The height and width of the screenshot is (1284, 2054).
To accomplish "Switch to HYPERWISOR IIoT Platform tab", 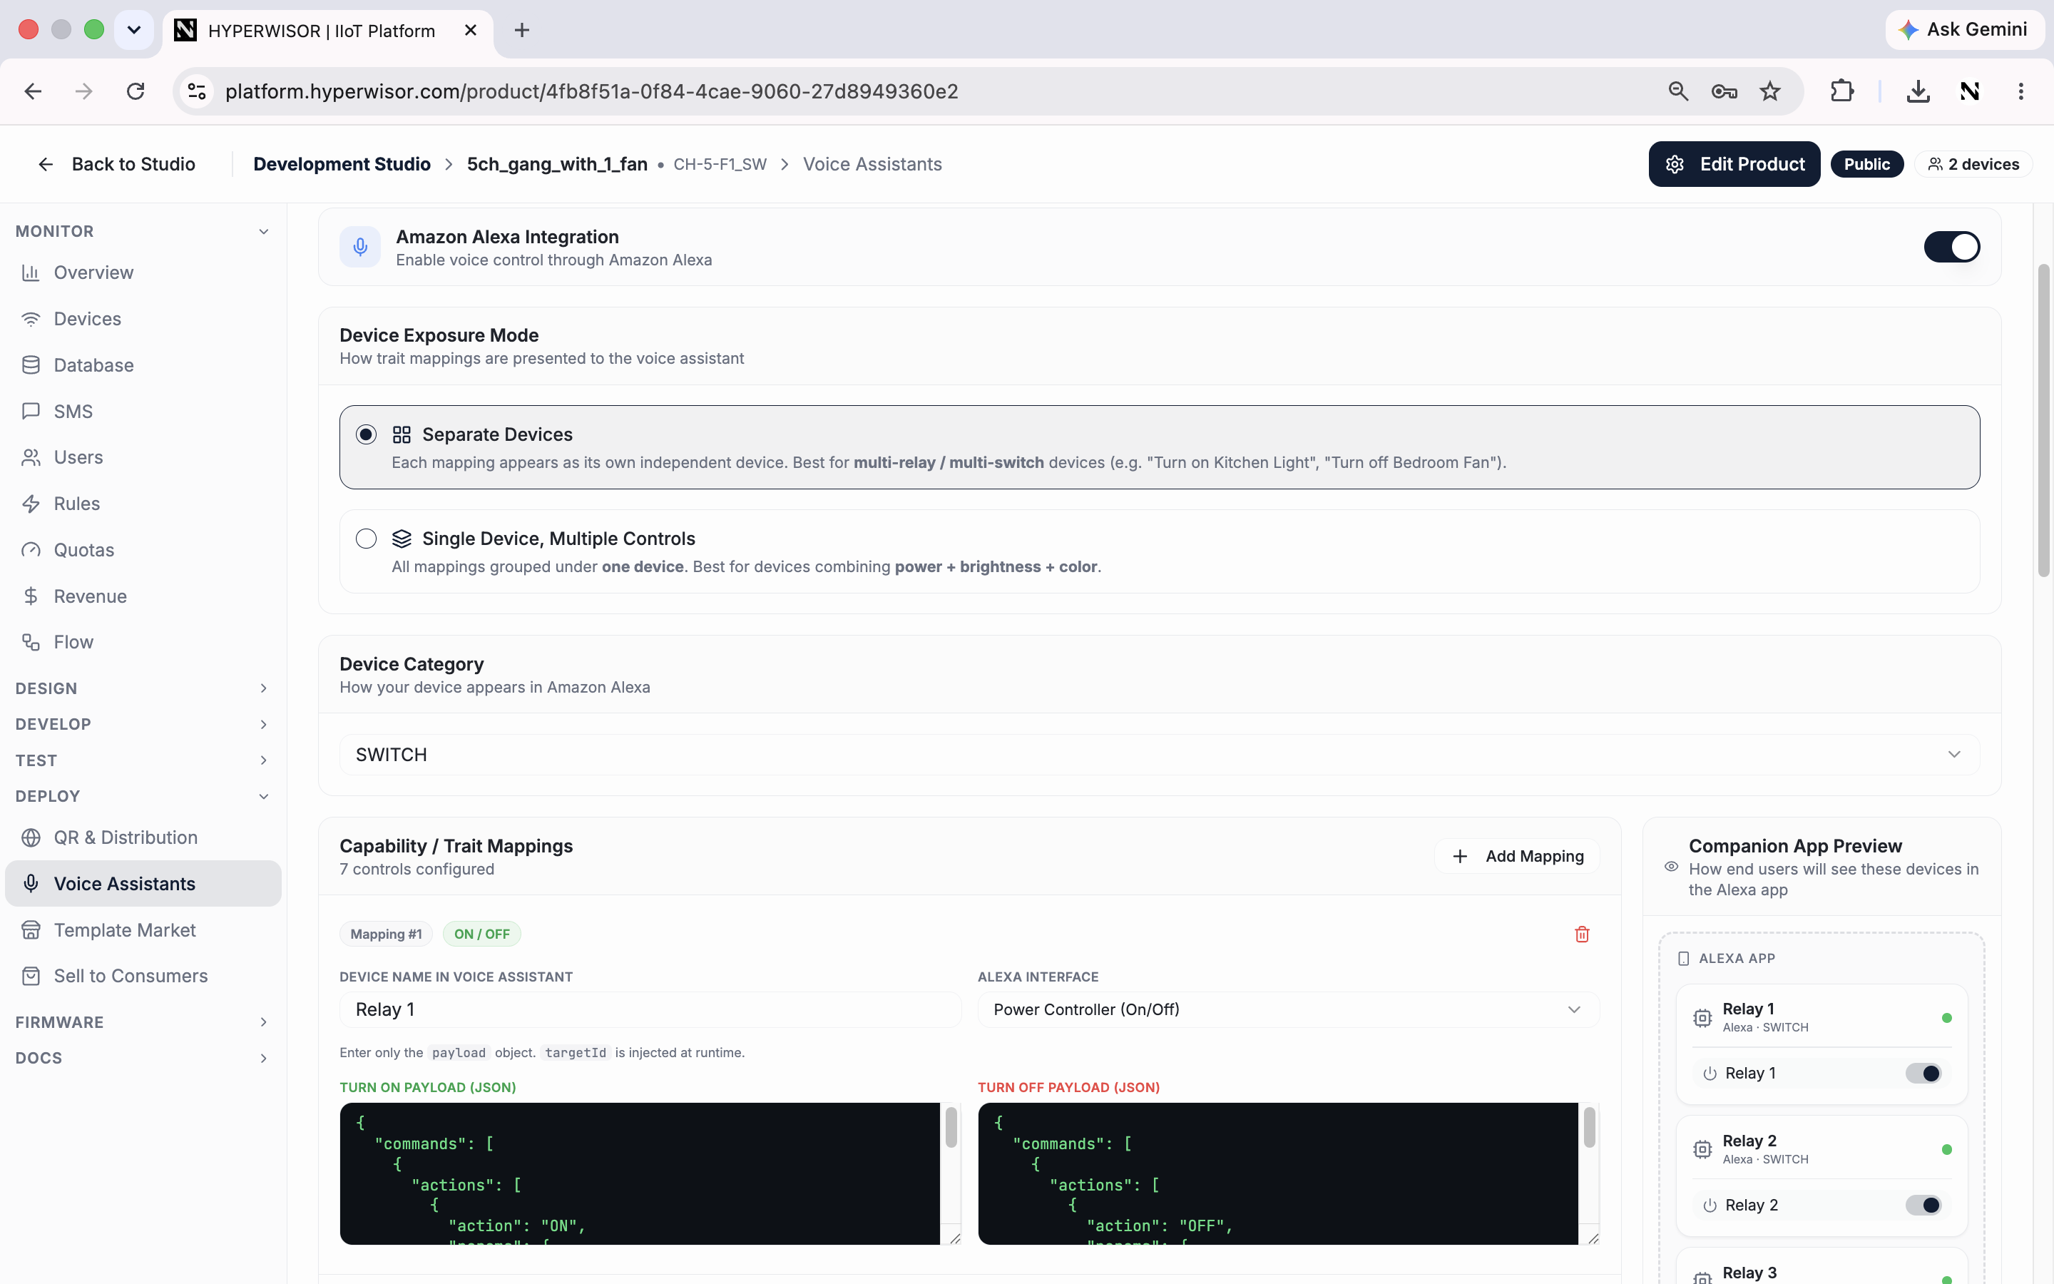I will pos(327,31).
